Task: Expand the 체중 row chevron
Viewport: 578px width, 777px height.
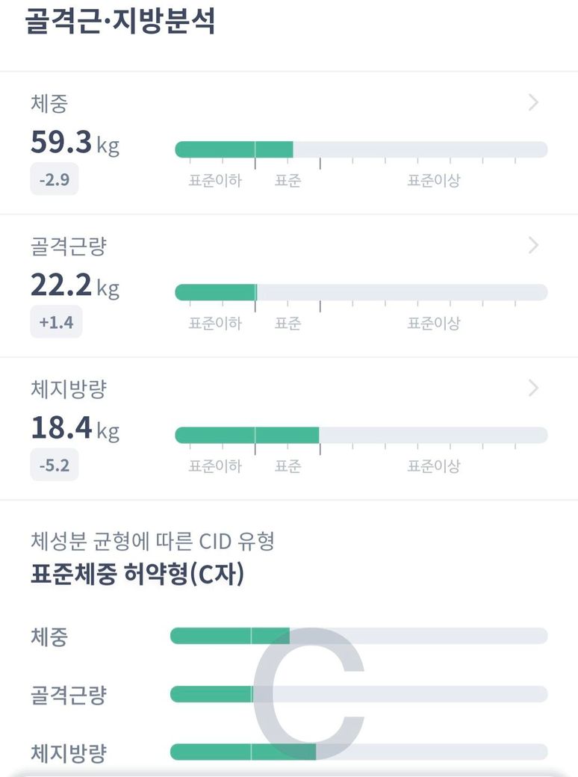Action: tap(533, 103)
